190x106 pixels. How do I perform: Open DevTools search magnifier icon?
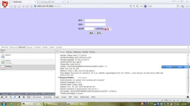(11, 97)
